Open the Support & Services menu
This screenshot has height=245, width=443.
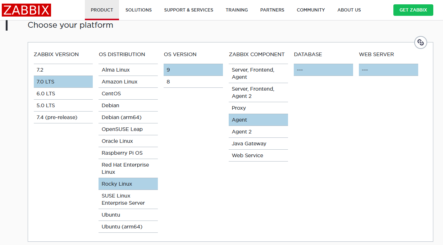189,10
